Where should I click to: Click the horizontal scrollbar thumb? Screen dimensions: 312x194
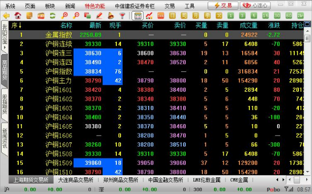coord(297,180)
